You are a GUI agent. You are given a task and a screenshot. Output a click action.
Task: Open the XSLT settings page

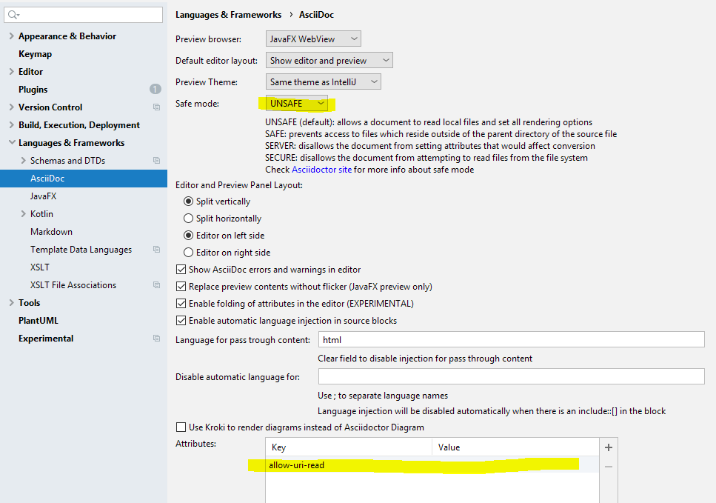pyautogui.click(x=40, y=267)
